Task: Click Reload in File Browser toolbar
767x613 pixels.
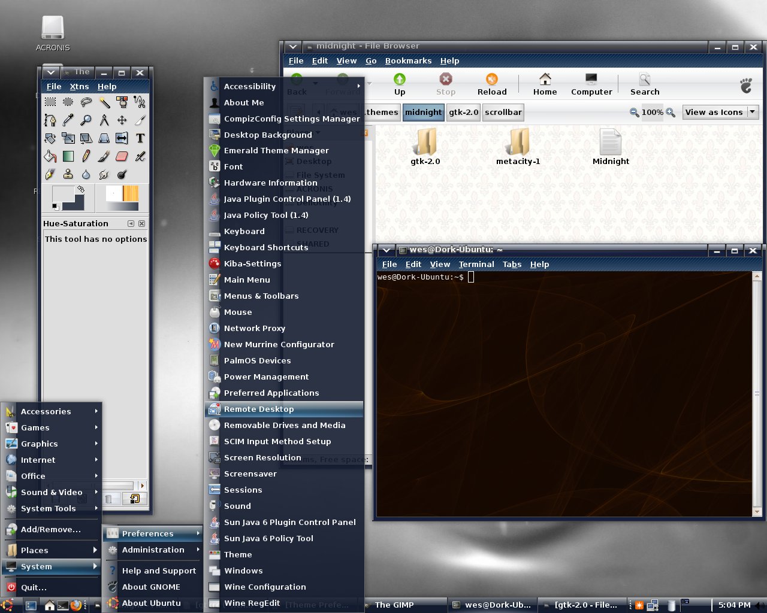Action: [492, 84]
